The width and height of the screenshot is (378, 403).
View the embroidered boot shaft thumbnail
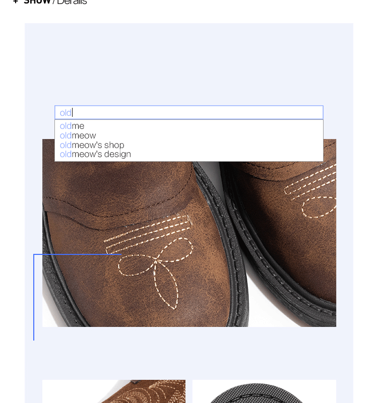[x=114, y=391]
